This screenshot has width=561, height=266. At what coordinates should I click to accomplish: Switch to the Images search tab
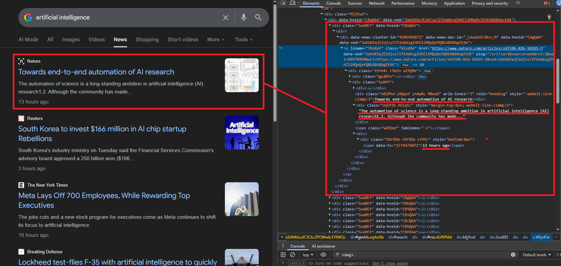[71, 40]
